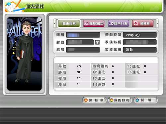The height and width of the screenshot is (124, 166).
Task: Open the 黑名單 blacklist button
Action: coord(94,100)
